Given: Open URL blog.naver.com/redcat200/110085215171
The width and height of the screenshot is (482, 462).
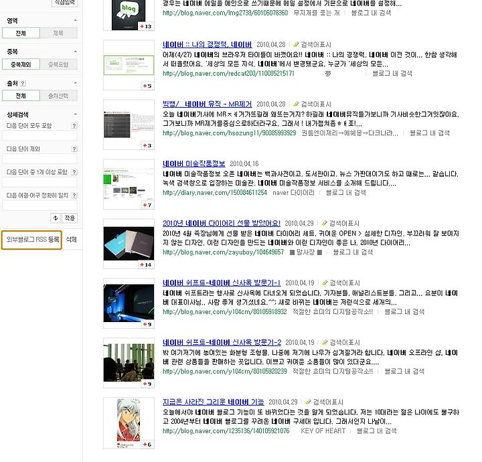Looking at the screenshot, I should pyautogui.click(x=228, y=74).
